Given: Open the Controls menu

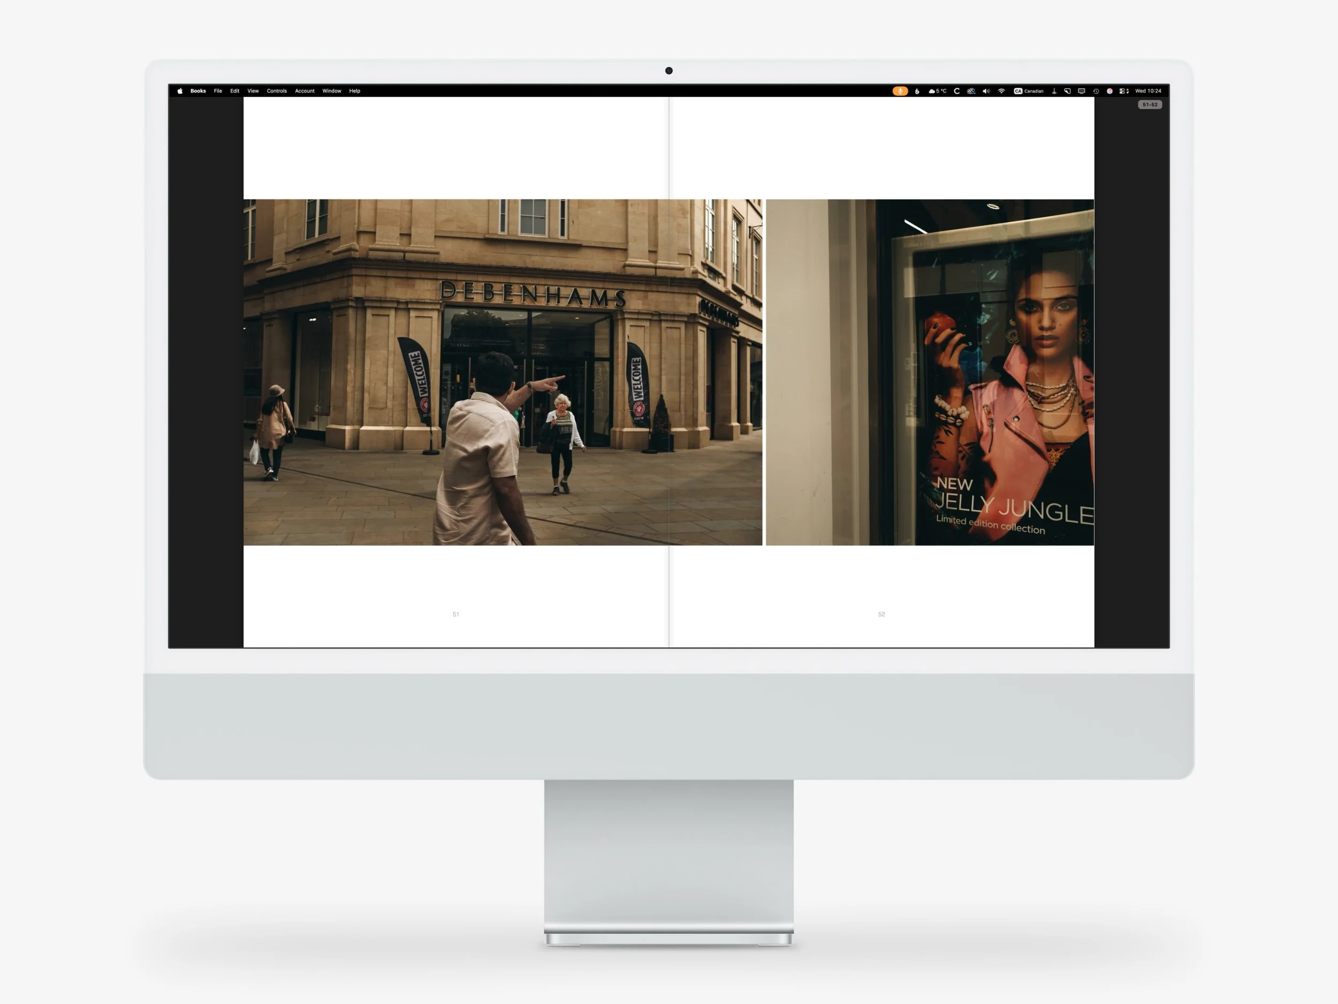Looking at the screenshot, I should (x=277, y=91).
